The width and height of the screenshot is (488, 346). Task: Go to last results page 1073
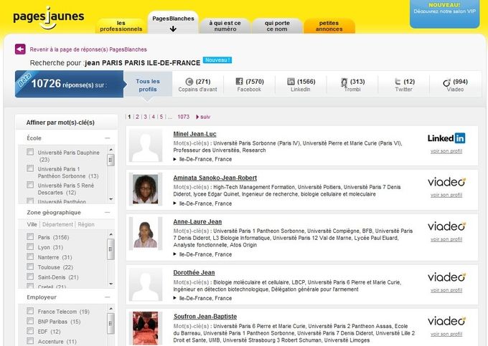click(x=183, y=117)
